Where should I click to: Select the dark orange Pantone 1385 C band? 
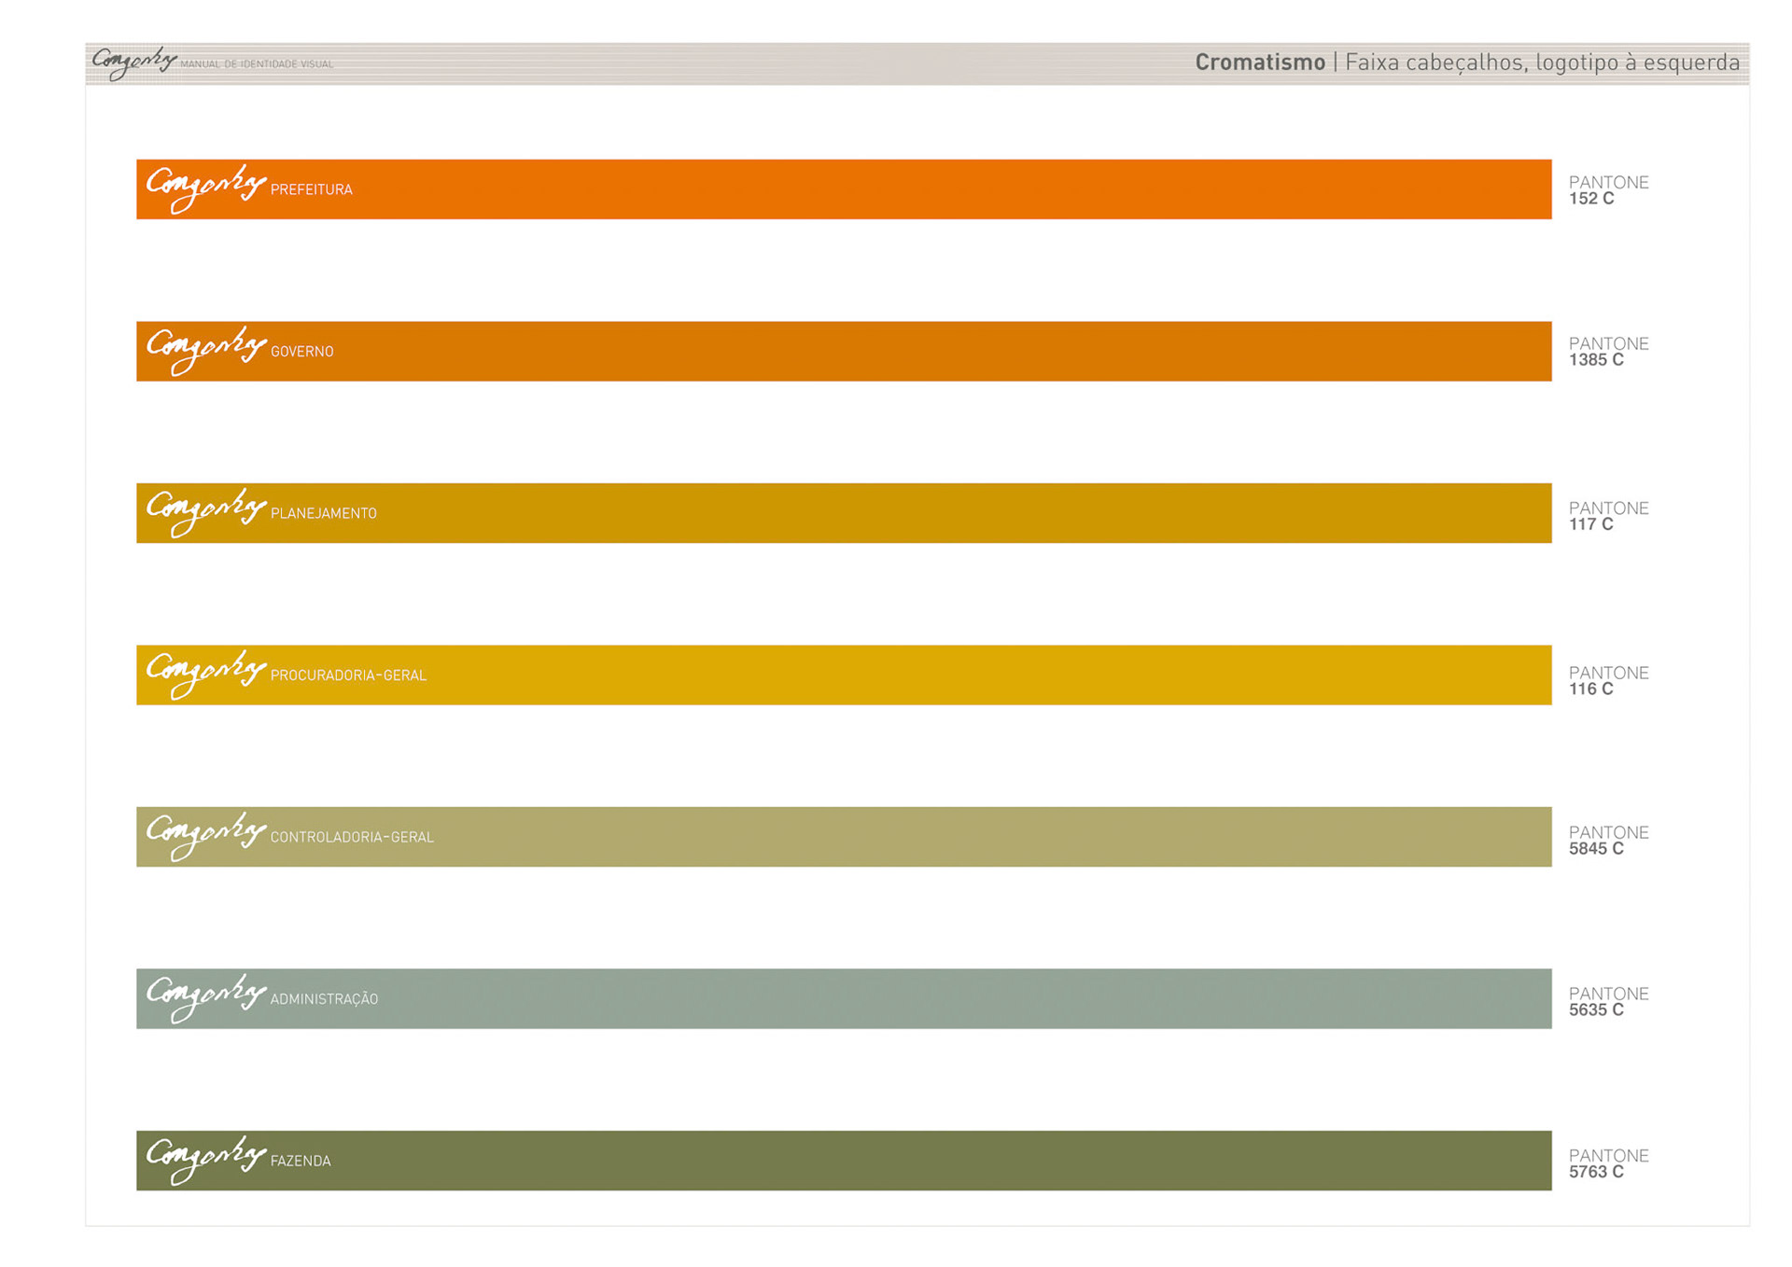[844, 351]
